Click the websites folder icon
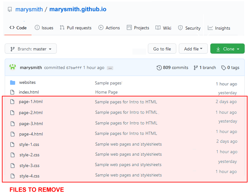The width and height of the screenshot is (251, 196). pos(13,83)
